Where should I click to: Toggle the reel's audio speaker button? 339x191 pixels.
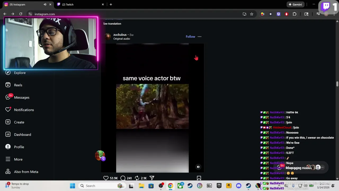(198, 167)
